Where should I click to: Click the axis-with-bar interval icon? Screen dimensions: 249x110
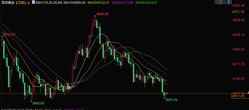(x=221, y=2)
